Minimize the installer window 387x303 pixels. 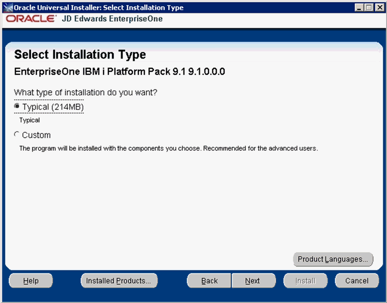tap(359, 8)
